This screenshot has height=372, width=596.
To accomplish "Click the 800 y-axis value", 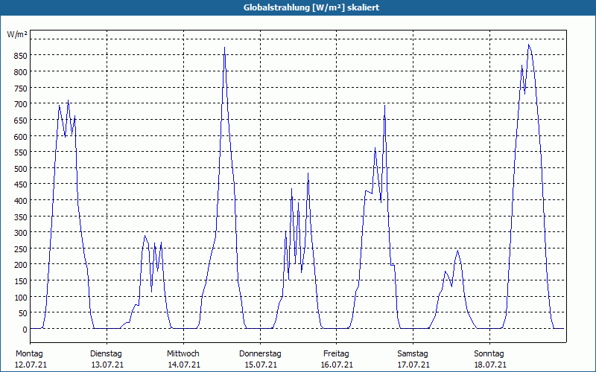I will [x=20, y=71].
